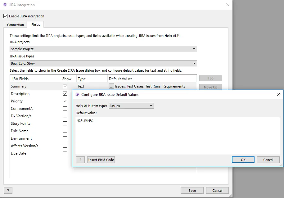Open the Helix ALM item type dropdown
Image resolution: width=284 pixels, height=198 pixels.
tap(131, 106)
